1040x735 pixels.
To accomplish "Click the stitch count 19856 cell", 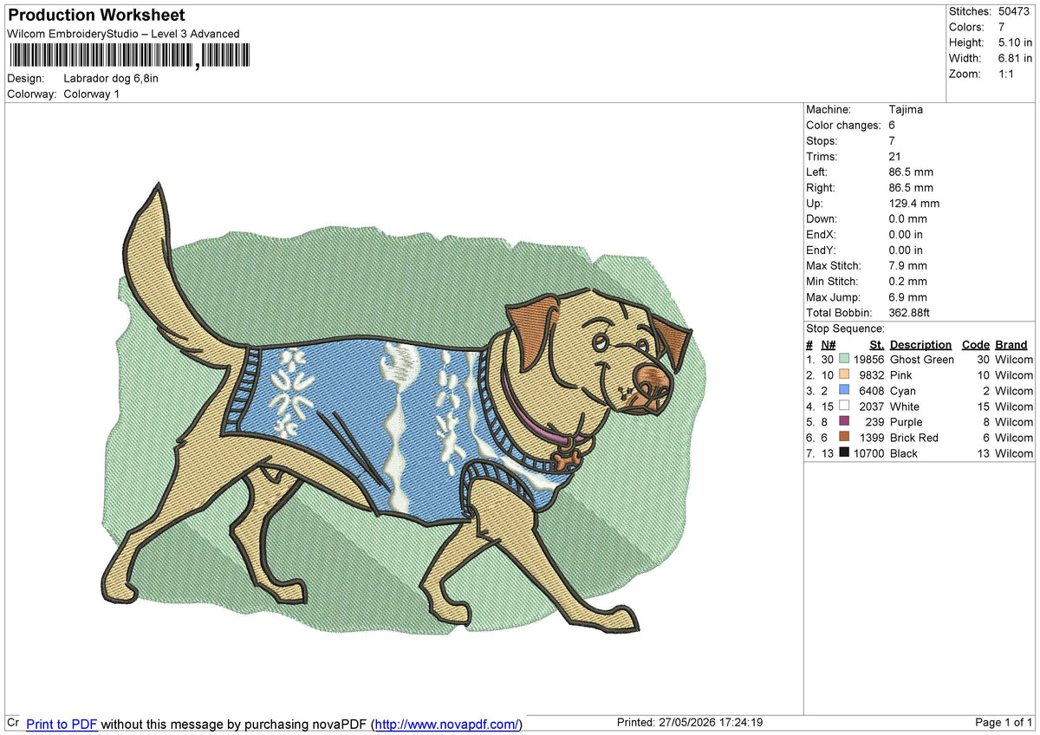I will pyautogui.click(x=868, y=360).
